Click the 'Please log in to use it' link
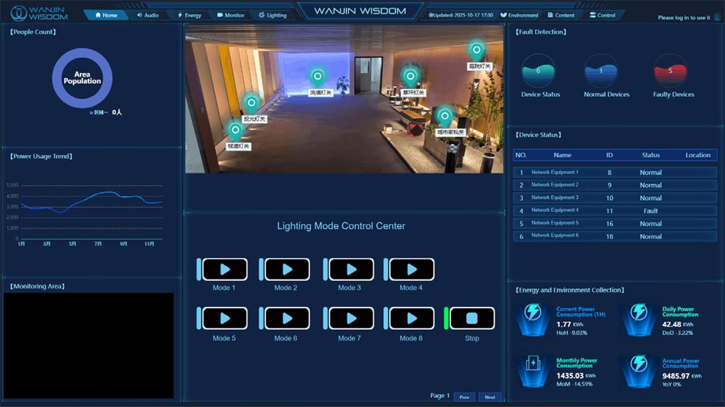725x407 pixels. [x=684, y=18]
